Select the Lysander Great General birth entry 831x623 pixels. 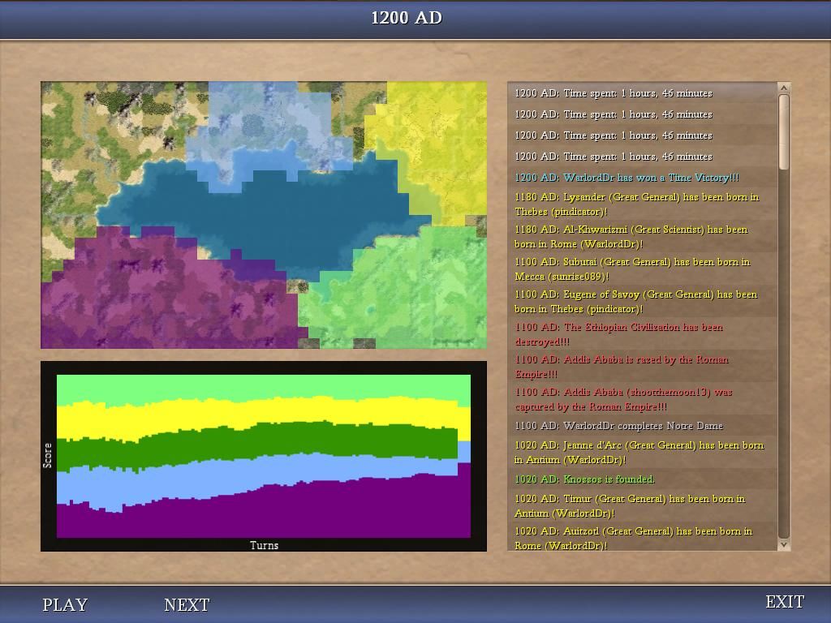633,203
